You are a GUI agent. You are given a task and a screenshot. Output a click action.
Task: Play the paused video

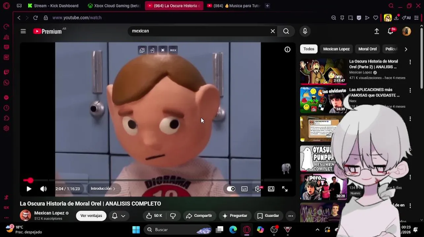click(x=29, y=189)
